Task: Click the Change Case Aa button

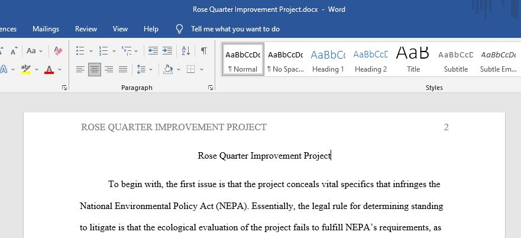Action: 31,51
